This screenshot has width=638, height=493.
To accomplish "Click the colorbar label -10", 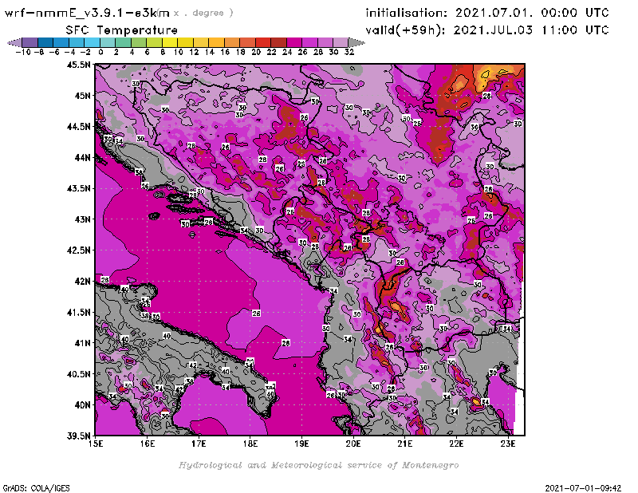I will pos(23,52).
